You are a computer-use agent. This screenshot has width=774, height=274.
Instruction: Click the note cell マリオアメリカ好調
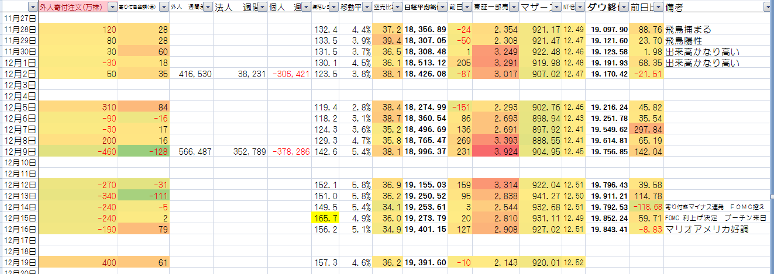[707, 230]
